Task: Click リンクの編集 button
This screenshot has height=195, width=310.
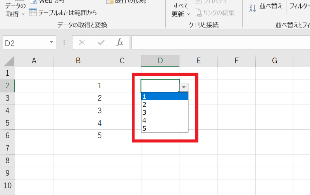Action: (x=215, y=13)
